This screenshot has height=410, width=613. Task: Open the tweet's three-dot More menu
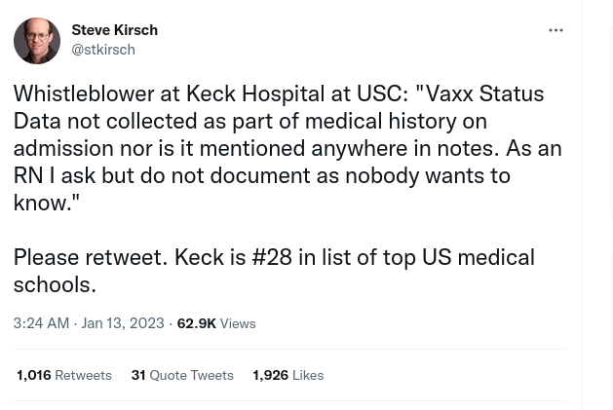(556, 30)
